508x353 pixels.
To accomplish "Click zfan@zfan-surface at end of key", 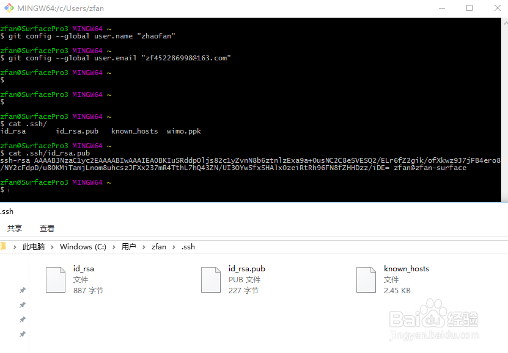I will click(x=430, y=168).
